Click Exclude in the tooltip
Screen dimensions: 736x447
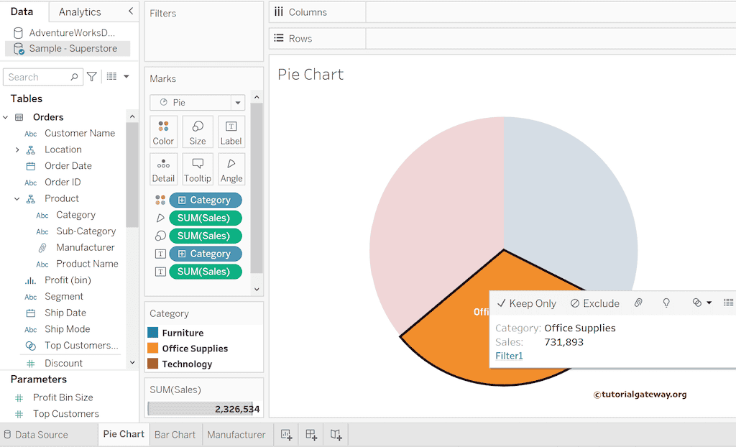(594, 303)
